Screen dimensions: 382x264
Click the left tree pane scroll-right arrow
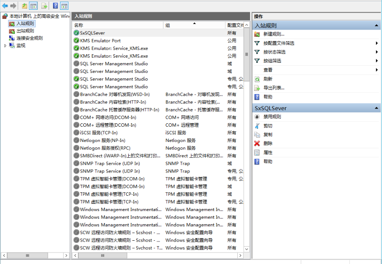click(x=66, y=256)
